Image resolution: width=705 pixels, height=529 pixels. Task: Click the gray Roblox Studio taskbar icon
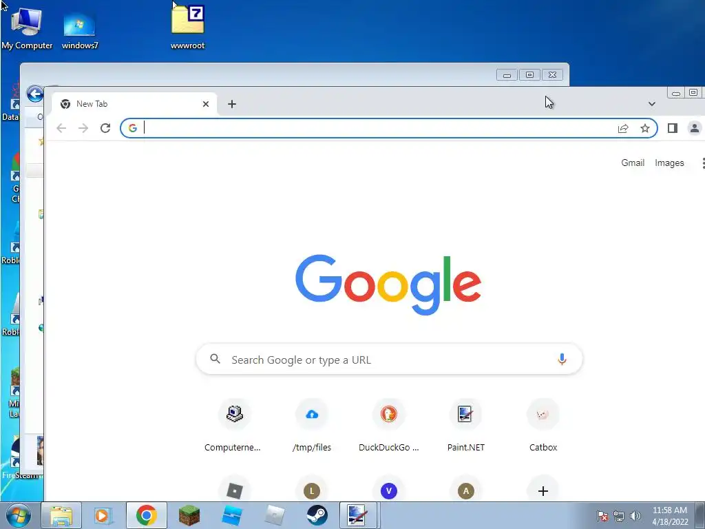coord(274,515)
